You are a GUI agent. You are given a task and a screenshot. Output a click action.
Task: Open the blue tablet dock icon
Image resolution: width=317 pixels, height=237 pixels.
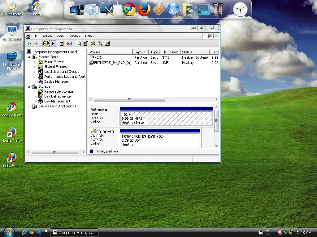(x=203, y=10)
